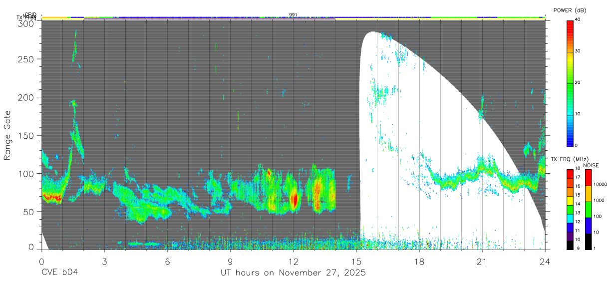Viewport: 613px width, 283px height.
Task: Click the CPID label above the plot
Action: coord(30,14)
